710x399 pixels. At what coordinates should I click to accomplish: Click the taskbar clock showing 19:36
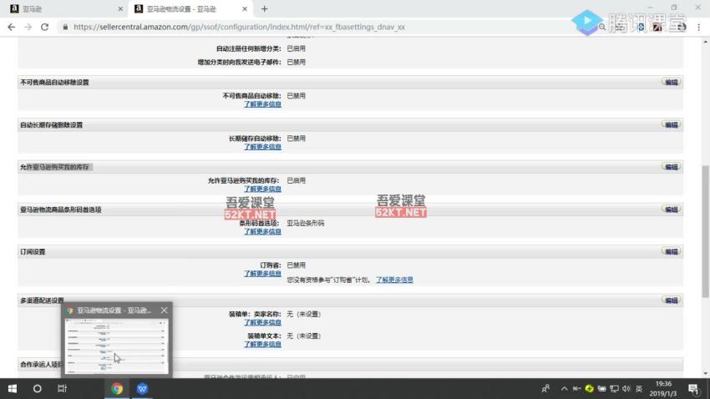[x=663, y=389]
